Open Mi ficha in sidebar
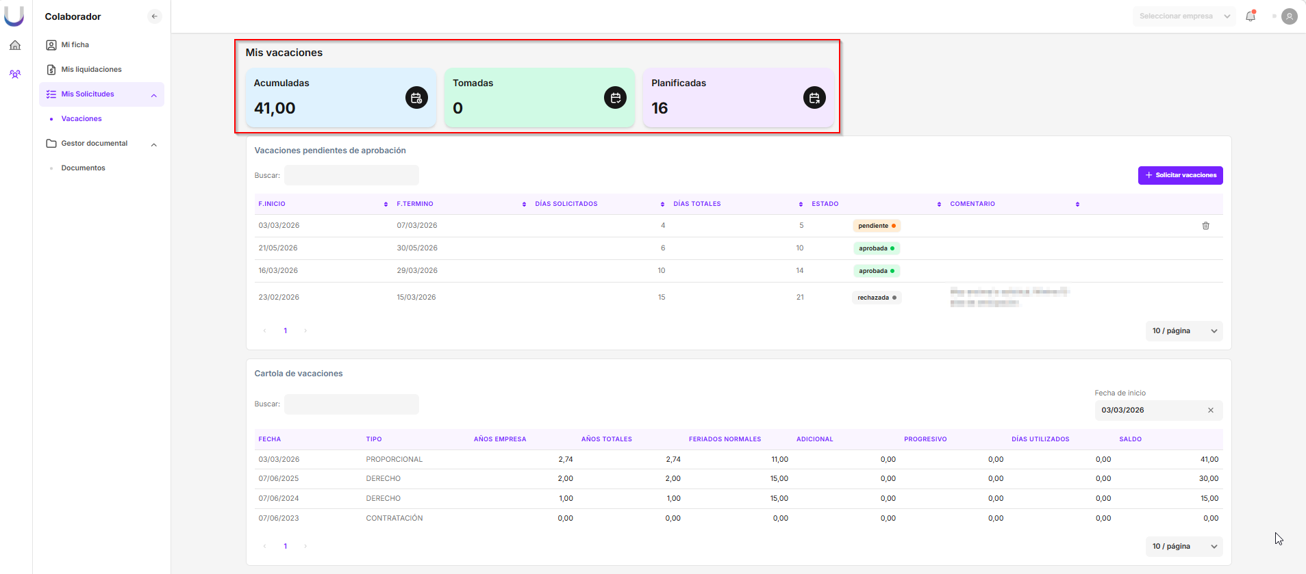Image resolution: width=1306 pixels, height=574 pixels. tap(75, 45)
